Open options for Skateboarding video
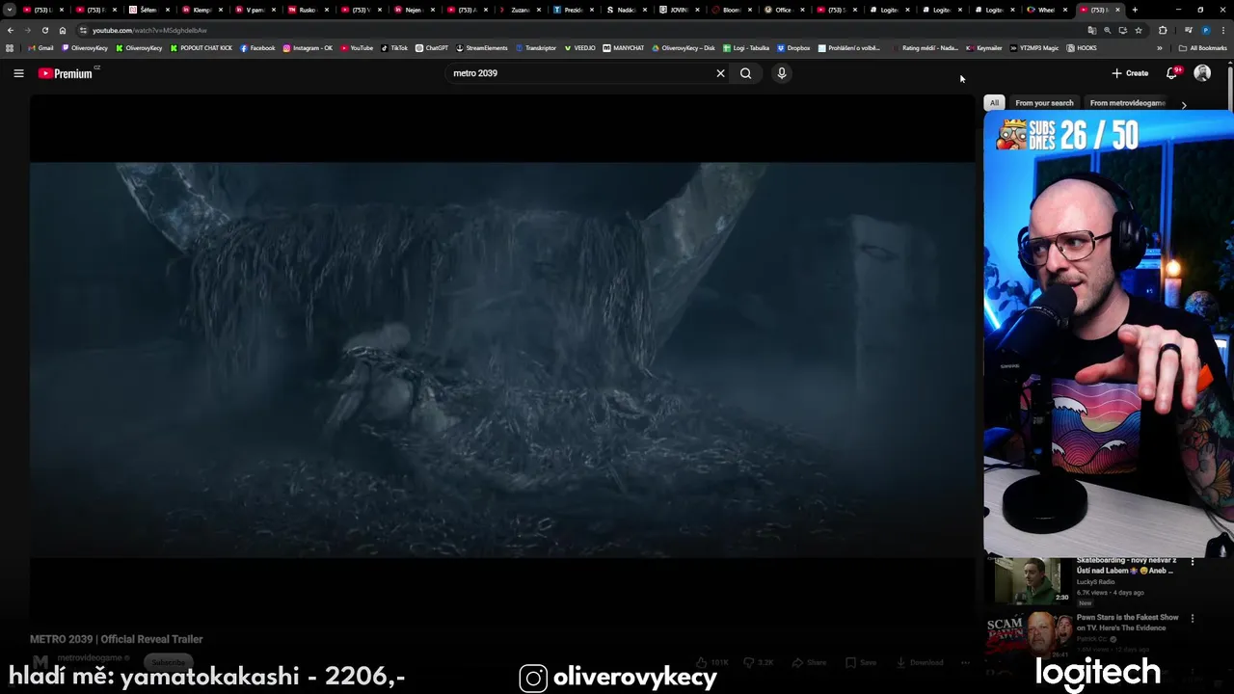 (x=1193, y=561)
